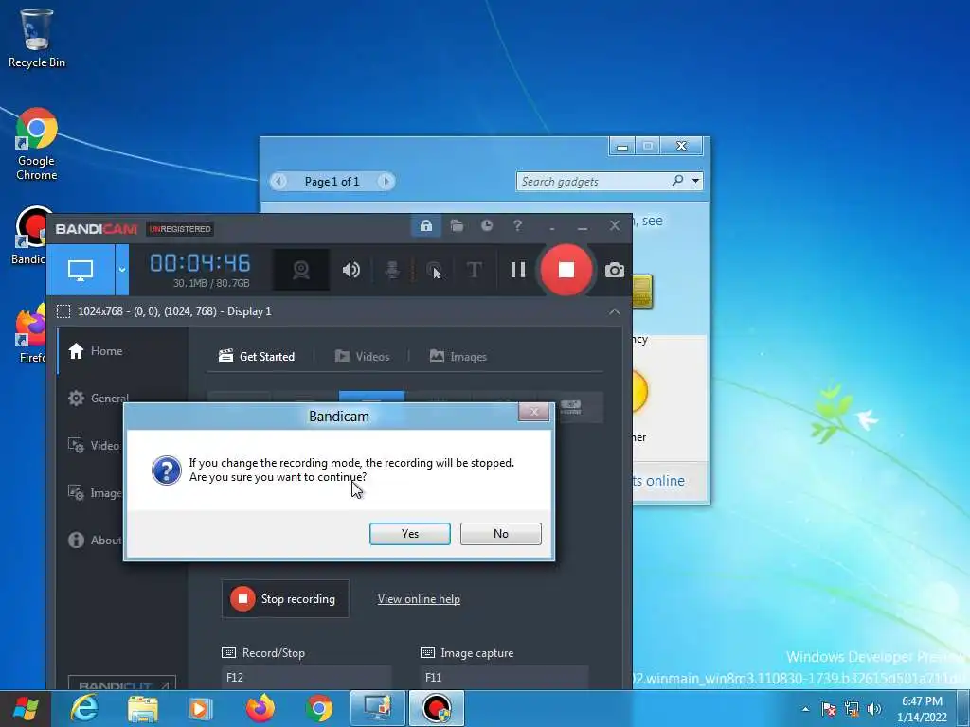Open Video settings in sidebar

[94, 445]
